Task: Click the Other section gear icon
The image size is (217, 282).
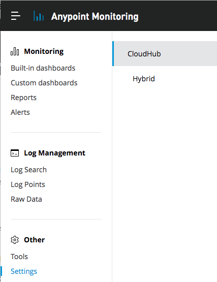Action: tap(15, 240)
